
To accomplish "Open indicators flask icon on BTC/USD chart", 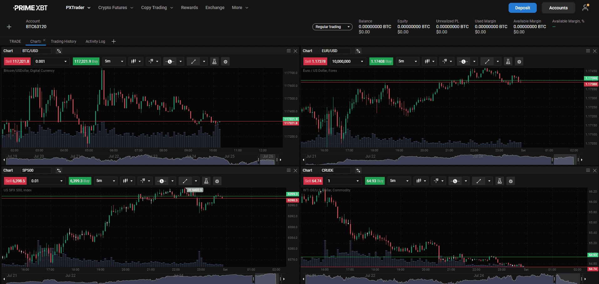I will coord(214,61).
